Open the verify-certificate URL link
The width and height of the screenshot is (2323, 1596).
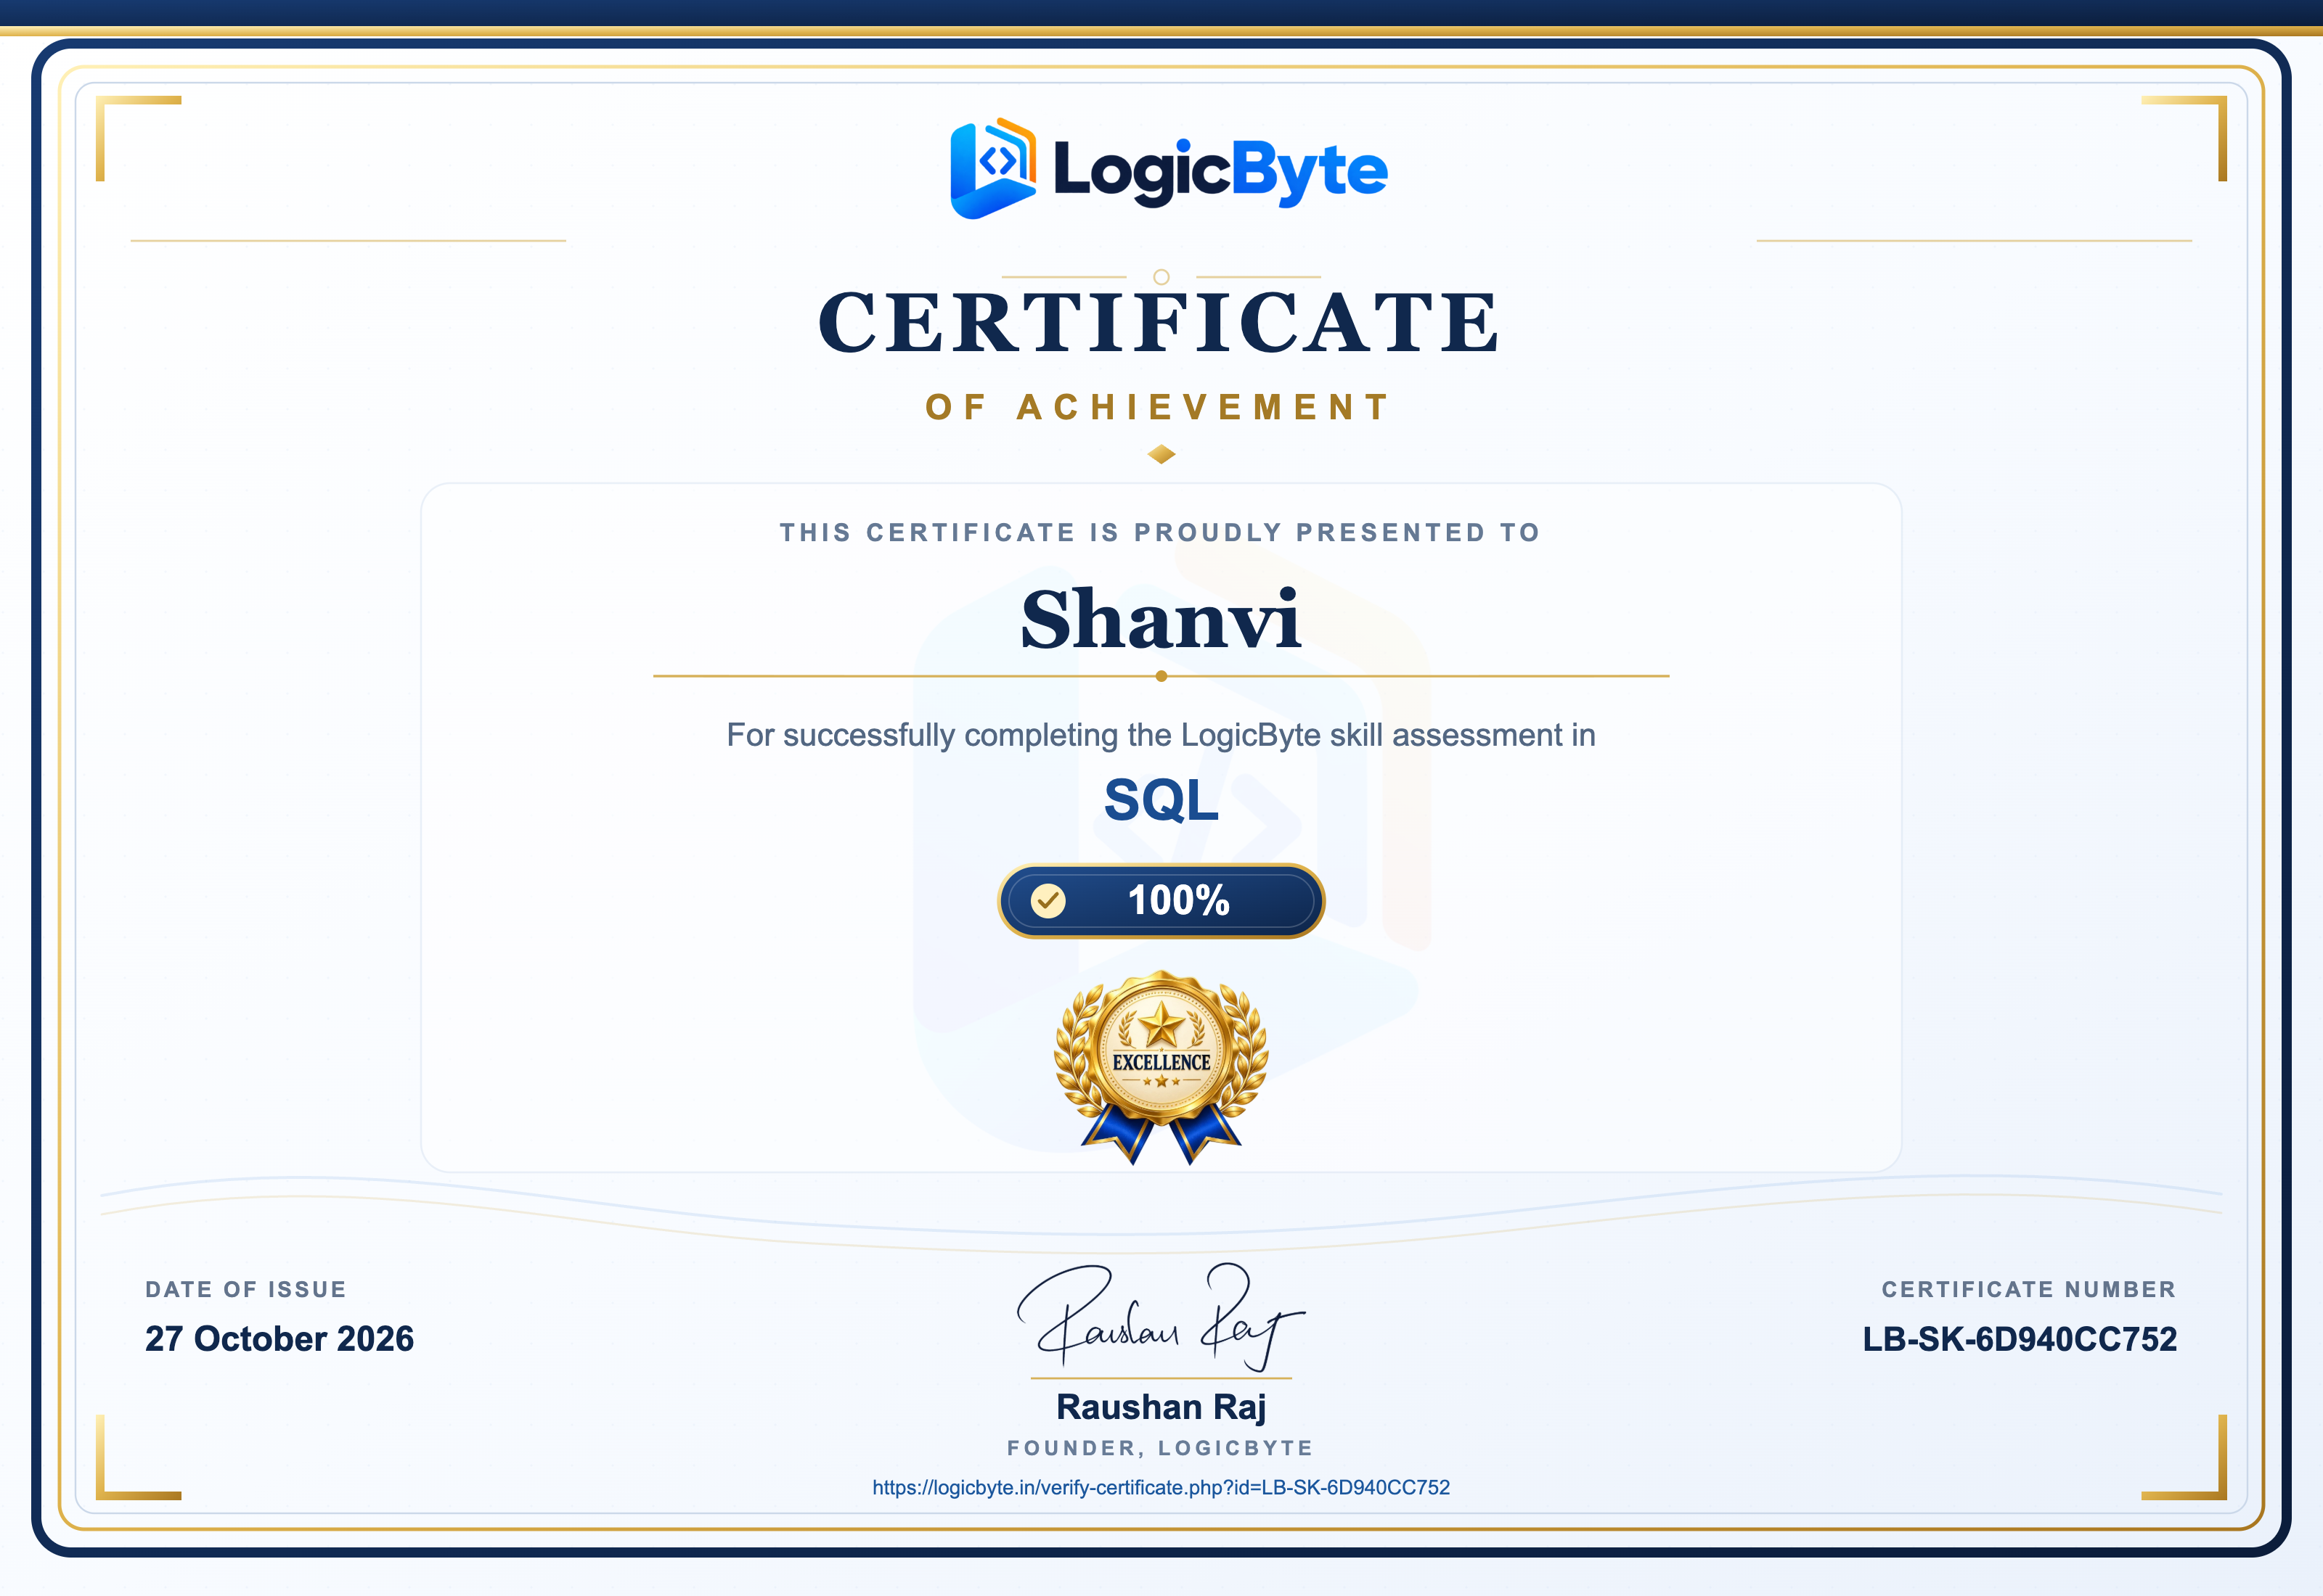1161,1487
